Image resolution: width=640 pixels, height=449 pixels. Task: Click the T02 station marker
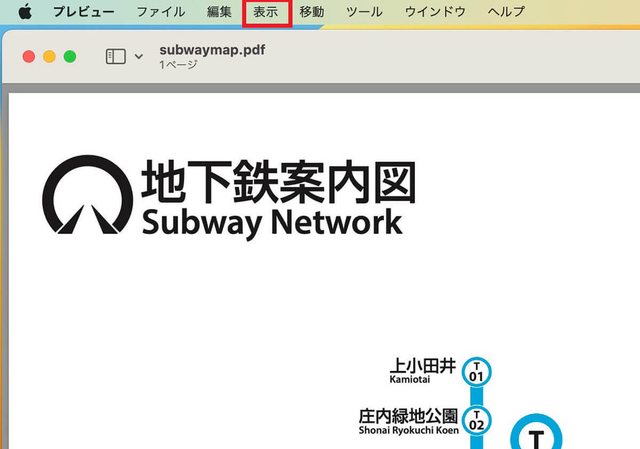tap(476, 421)
